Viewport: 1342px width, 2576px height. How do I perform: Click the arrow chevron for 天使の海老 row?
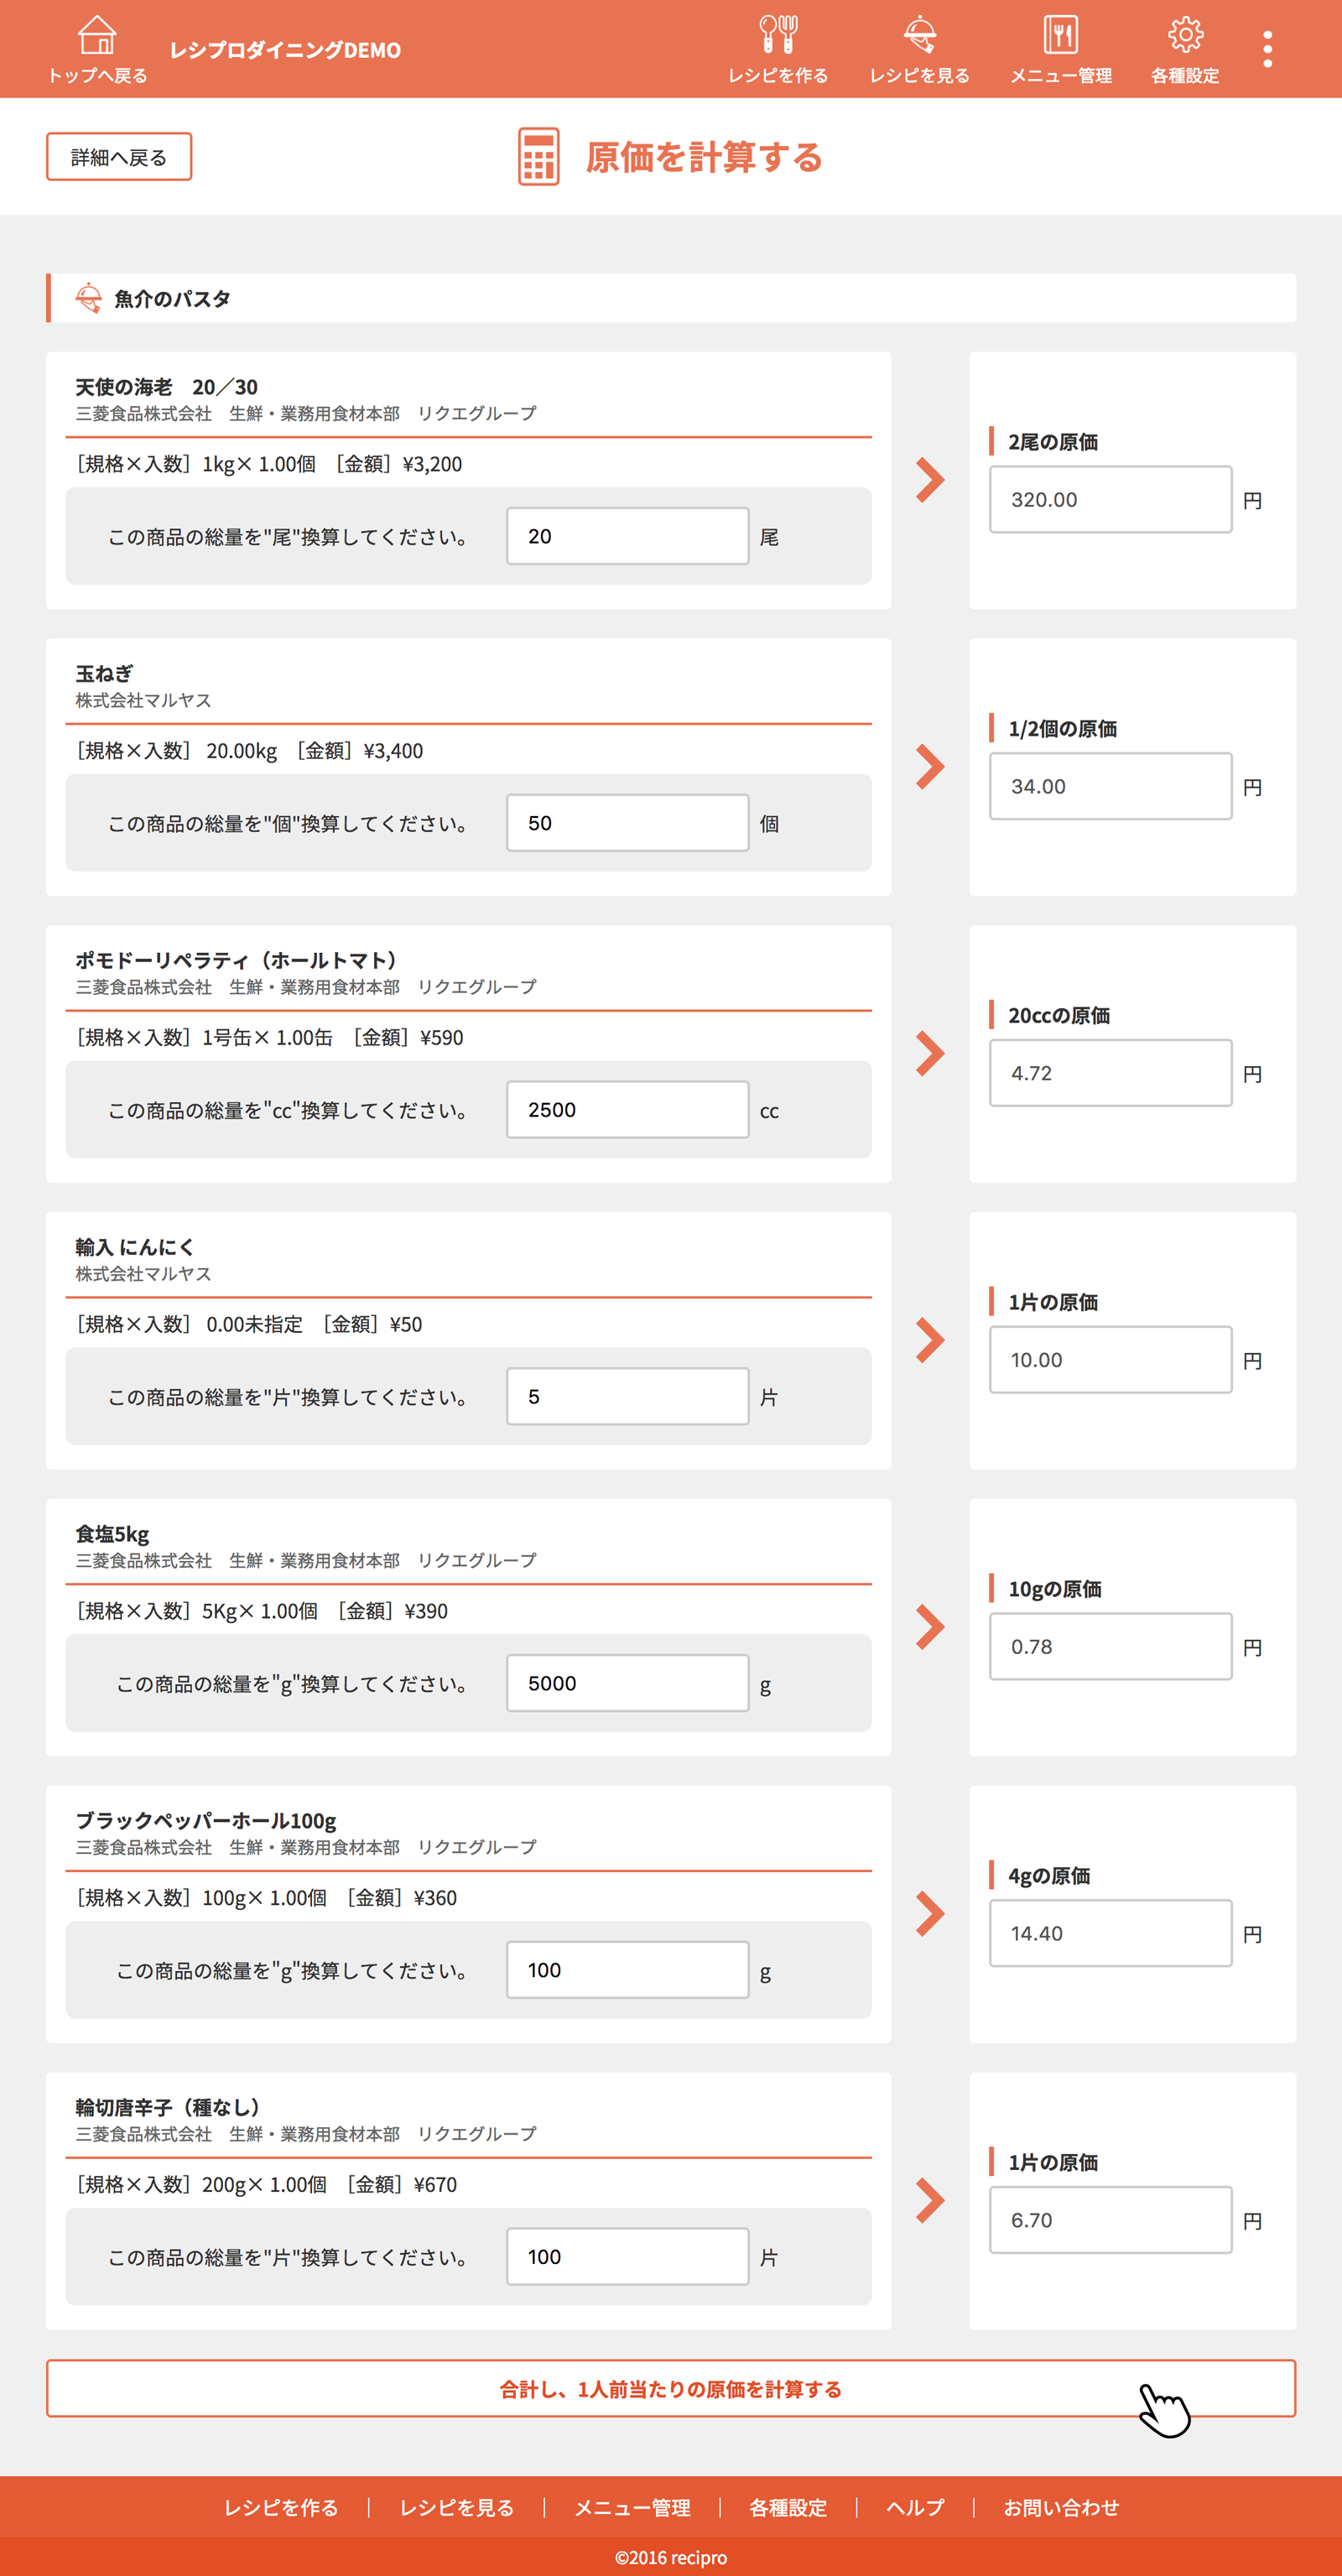pos(930,480)
